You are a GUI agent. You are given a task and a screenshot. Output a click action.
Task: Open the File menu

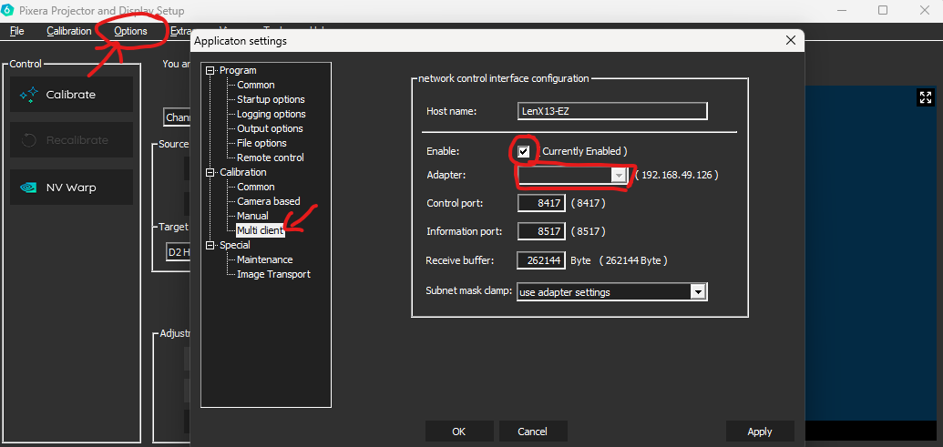pos(16,31)
